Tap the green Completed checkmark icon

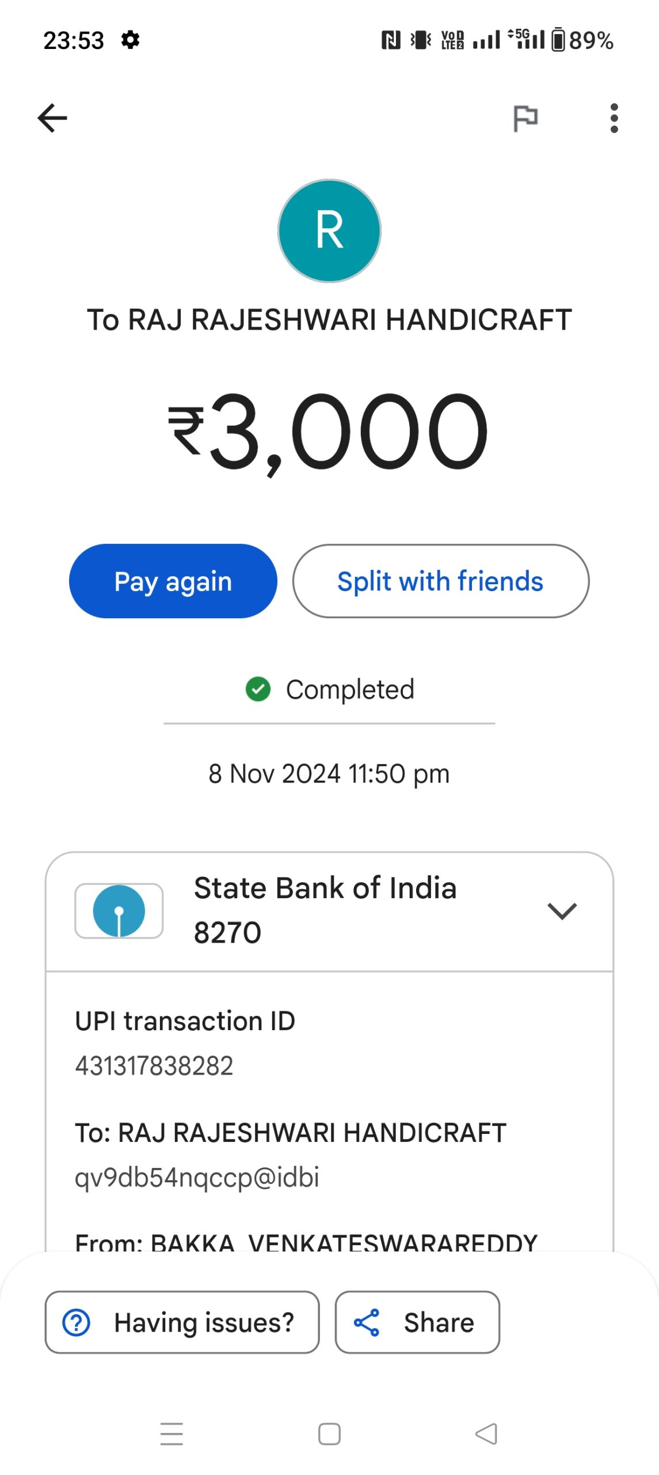tap(258, 689)
